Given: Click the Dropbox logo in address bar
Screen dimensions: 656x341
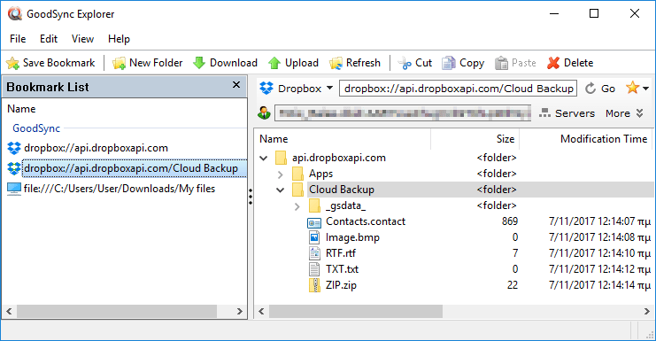Looking at the screenshot, I should [266, 89].
